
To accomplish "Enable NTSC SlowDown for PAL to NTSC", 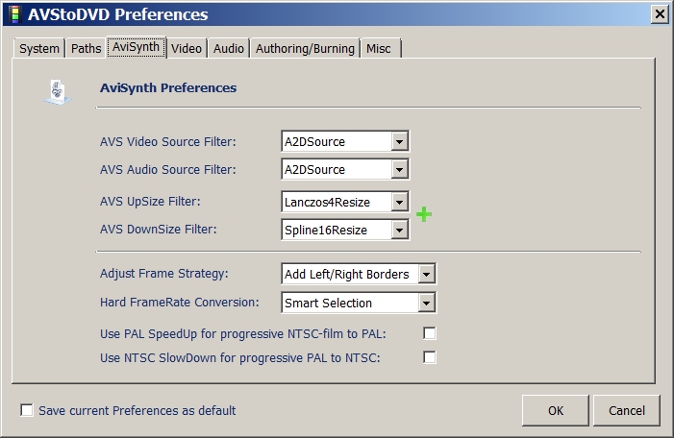I will [430, 357].
